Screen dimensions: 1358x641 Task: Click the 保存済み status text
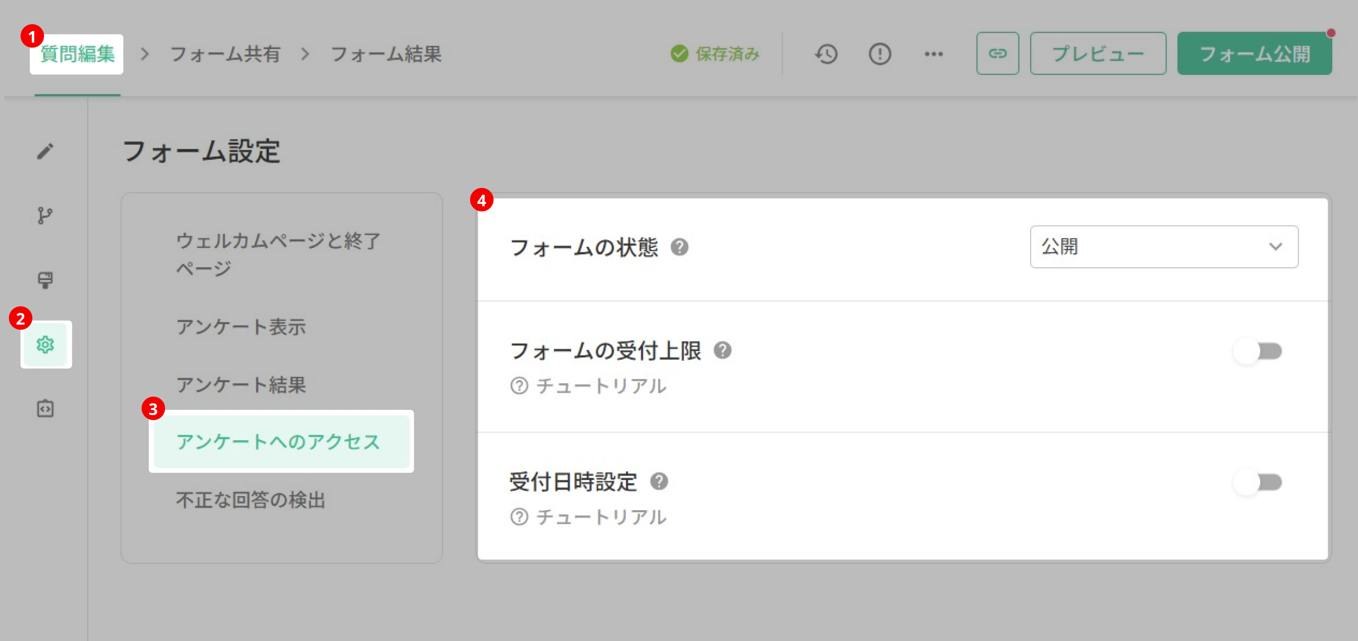(x=728, y=54)
